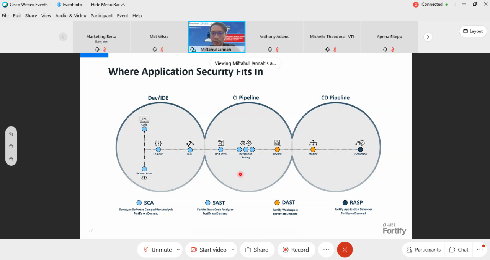Screen dimensions: 490x260
Task: Unmute the microphone
Action: 157,250
